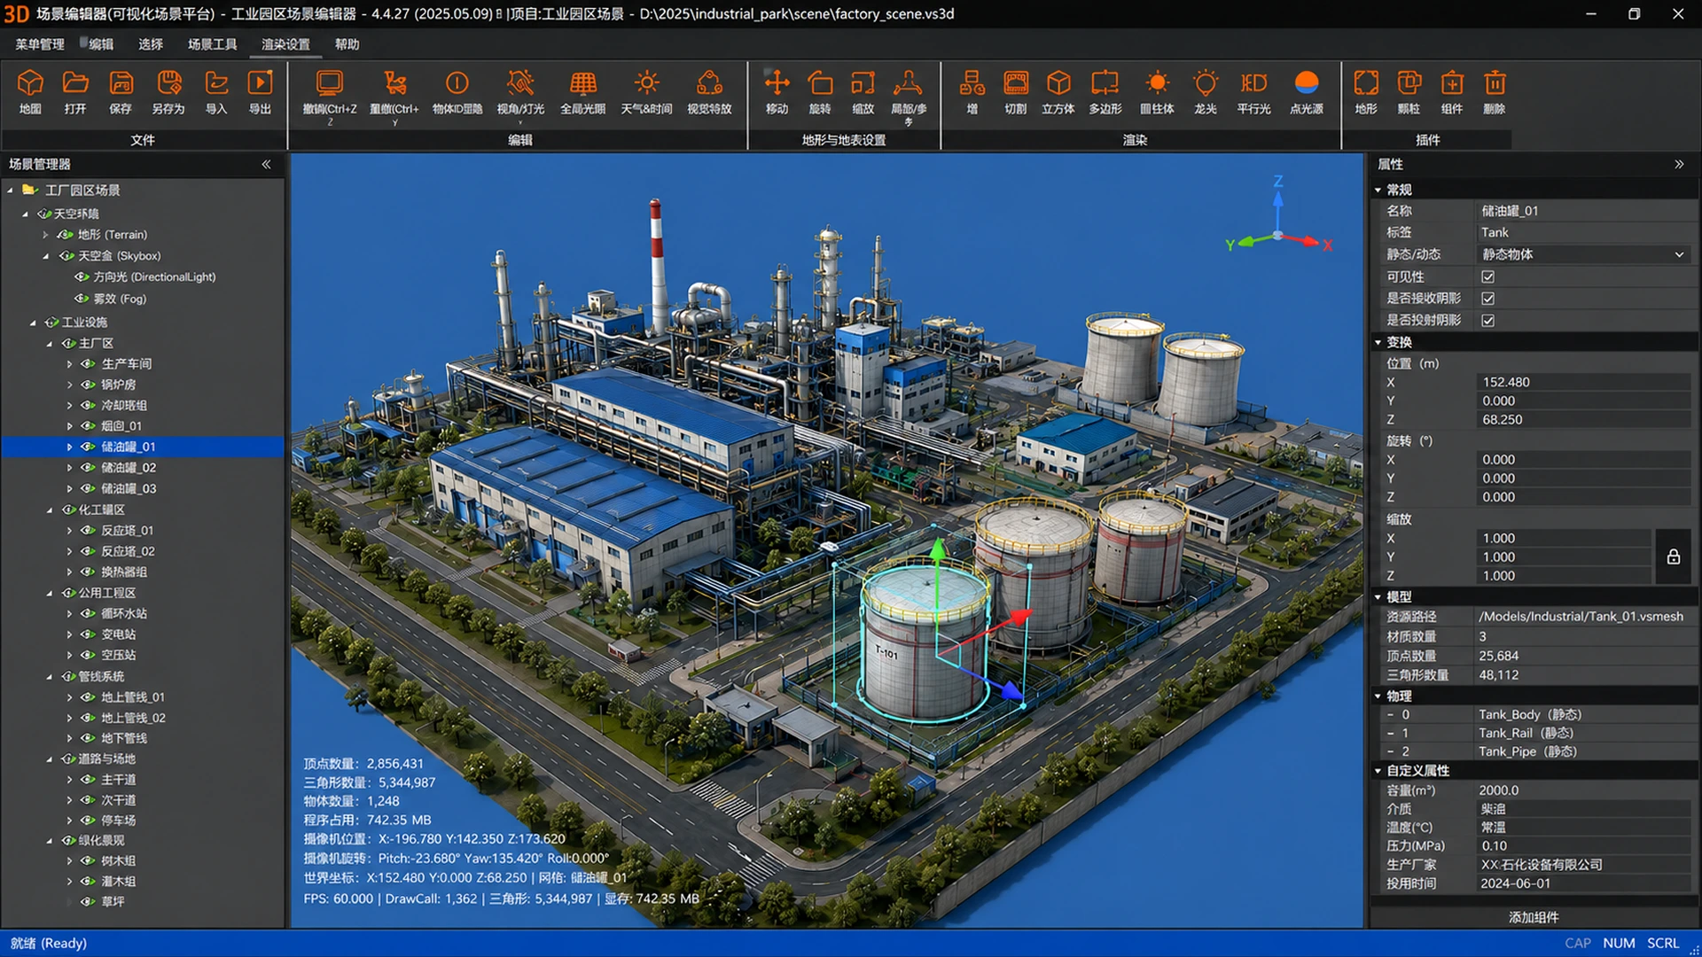Add a 点光源 point light
This screenshot has height=957, width=1702.
coord(1307,83)
